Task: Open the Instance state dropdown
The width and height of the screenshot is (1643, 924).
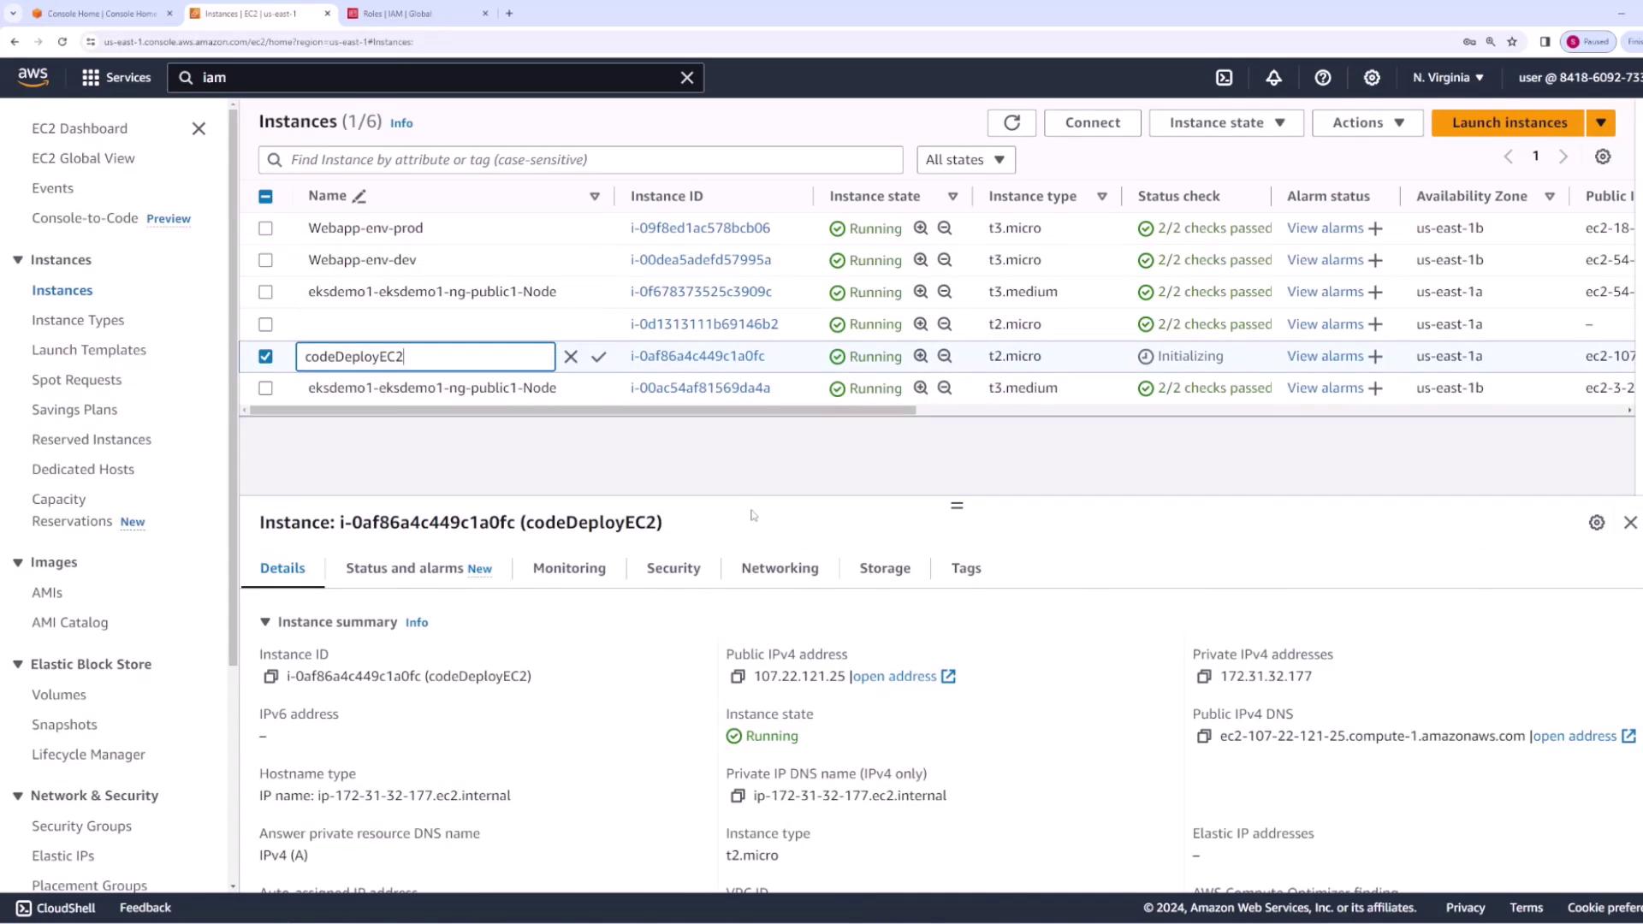Action: [1226, 123]
